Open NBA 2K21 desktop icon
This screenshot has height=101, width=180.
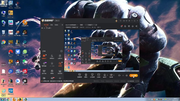[x=10, y=33]
